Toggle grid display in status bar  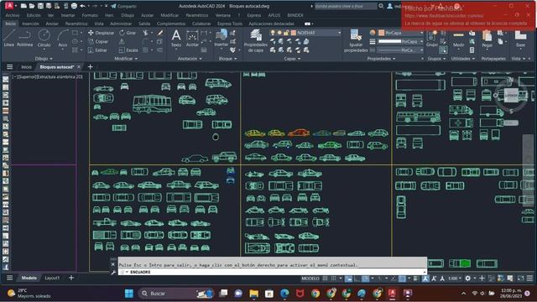325,279
